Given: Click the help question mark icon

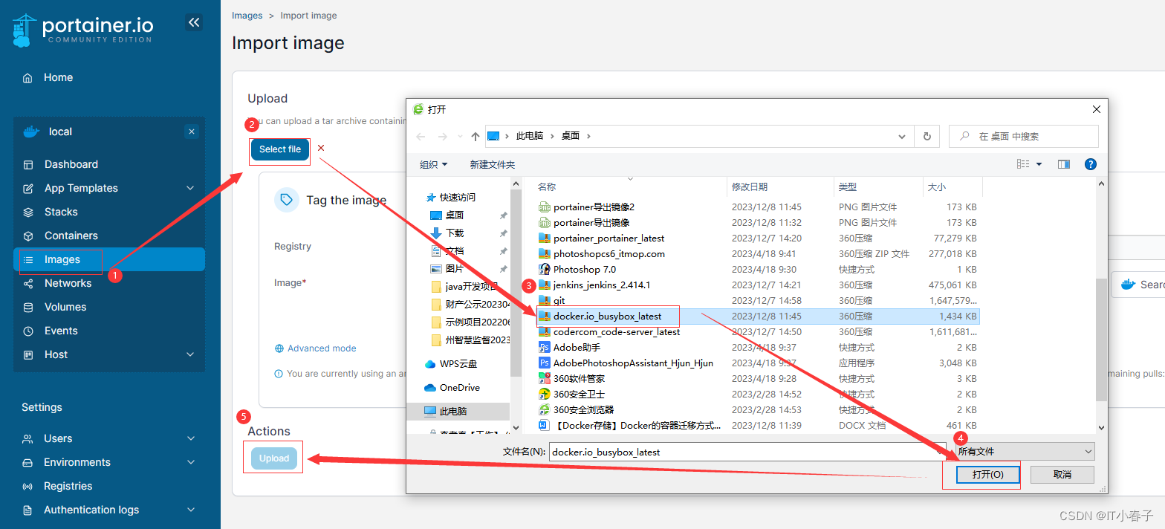Looking at the screenshot, I should (1091, 164).
